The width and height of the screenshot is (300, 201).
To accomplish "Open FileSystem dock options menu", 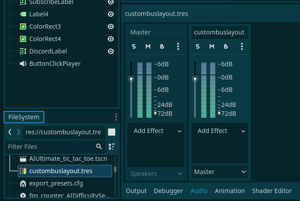I will 116,117.
